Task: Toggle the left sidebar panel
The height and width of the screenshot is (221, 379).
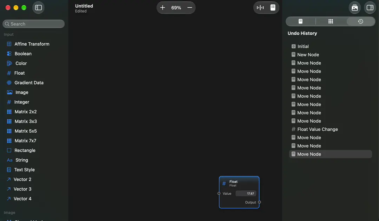Action: coord(39,8)
